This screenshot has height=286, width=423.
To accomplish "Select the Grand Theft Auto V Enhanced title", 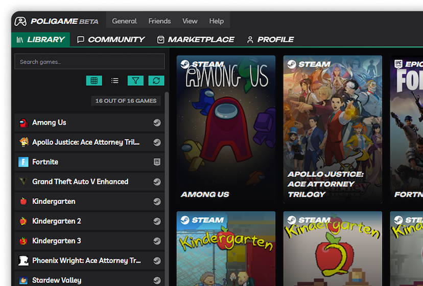I will pyautogui.click(x=80, y=181).
